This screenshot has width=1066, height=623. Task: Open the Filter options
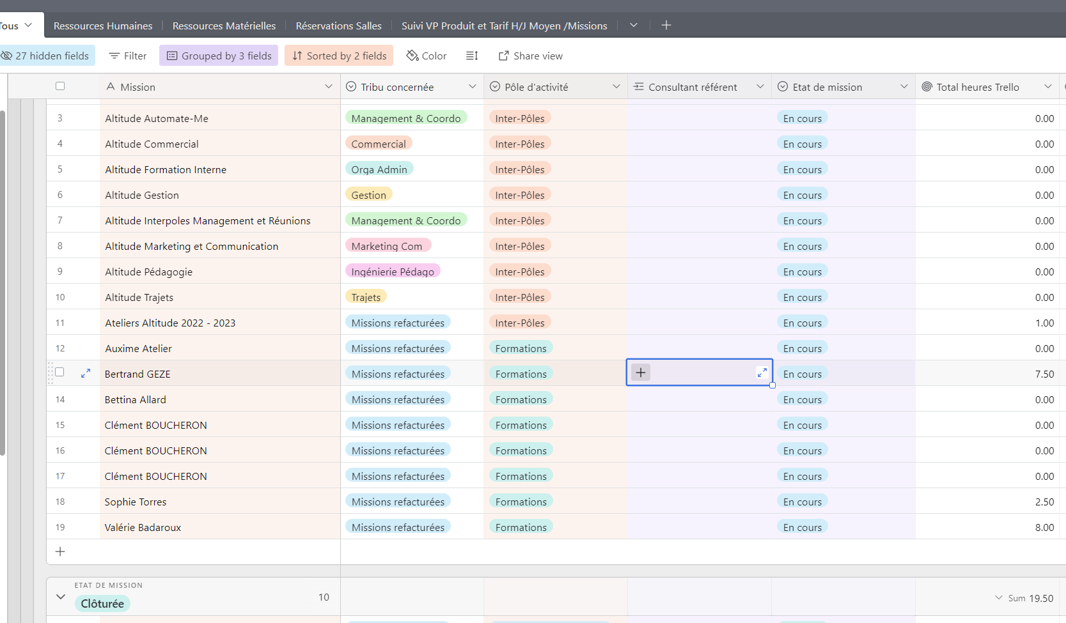(128, 56)
